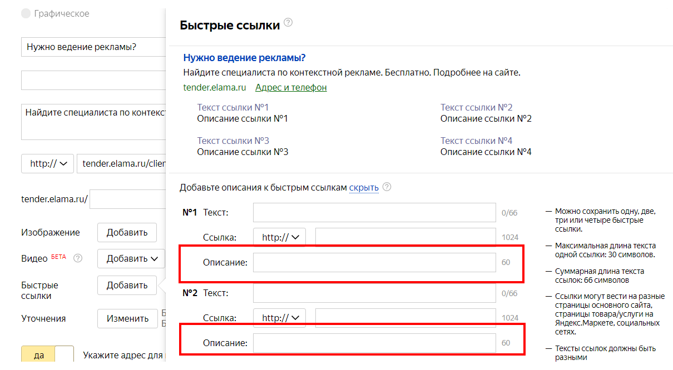Click help icon next to Видео BETA
Image resolution: width=673 pixels, height=370 pixels.
(78, 258)
